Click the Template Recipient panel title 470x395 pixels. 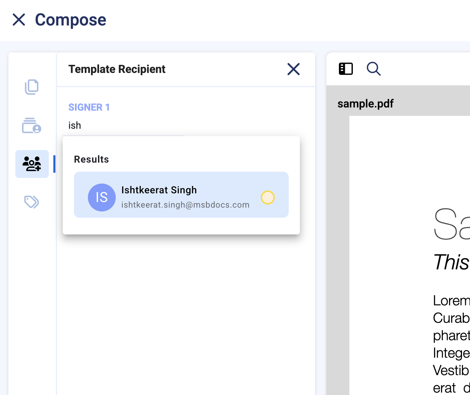pos(117,69)
